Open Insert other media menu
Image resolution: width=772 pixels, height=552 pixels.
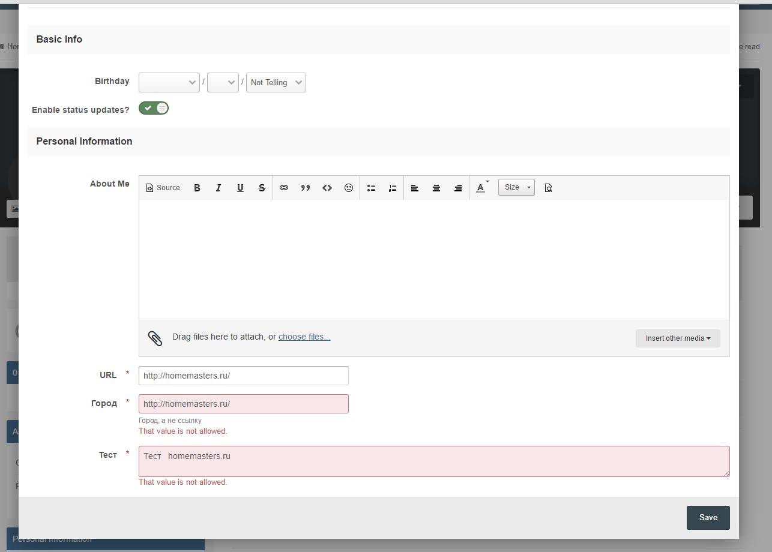(x=678, y=338)
